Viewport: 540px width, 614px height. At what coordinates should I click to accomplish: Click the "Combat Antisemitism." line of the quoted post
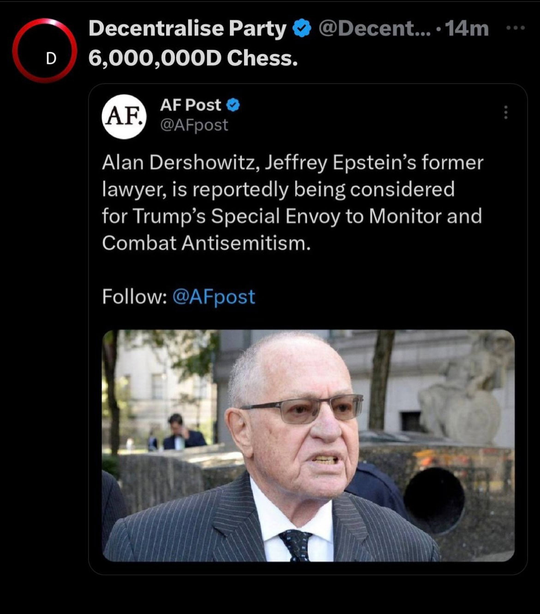tap(206, 243)
